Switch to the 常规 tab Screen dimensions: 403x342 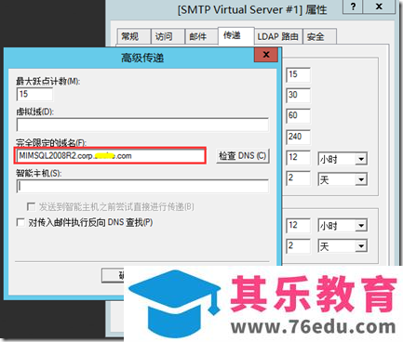[x=134, y=36]
